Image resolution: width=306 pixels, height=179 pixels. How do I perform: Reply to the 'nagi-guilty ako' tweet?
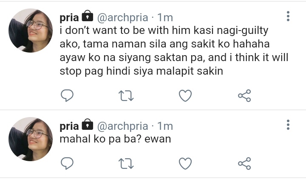[67, 95]
